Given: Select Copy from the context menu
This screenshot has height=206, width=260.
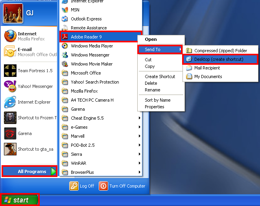Looking at the screenshot, I should (150, 66).
